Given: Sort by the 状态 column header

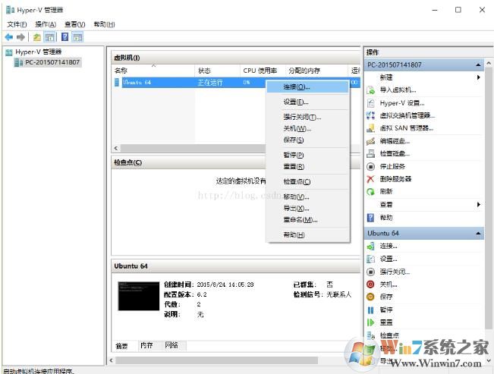Looking at the screenshot, I should tap(217, 71).
